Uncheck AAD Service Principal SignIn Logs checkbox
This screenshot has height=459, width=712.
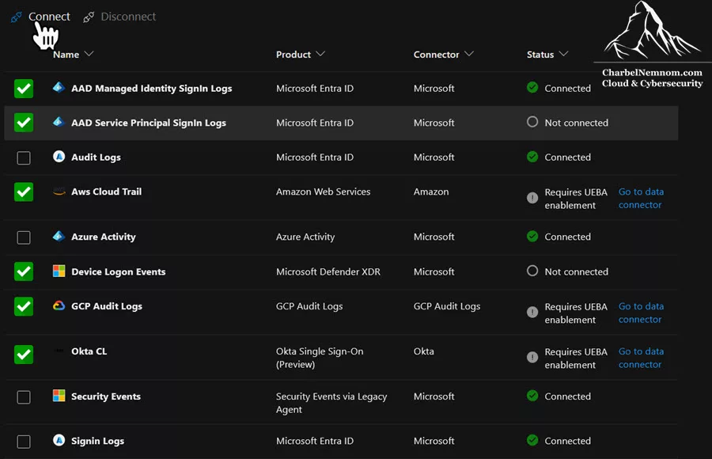[x=24, y=123]
